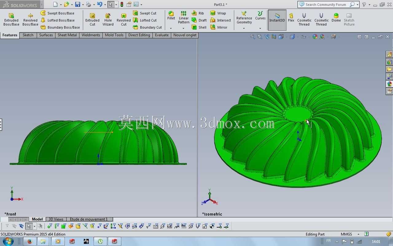Use the Intersect feature

(x=220, y=20)
